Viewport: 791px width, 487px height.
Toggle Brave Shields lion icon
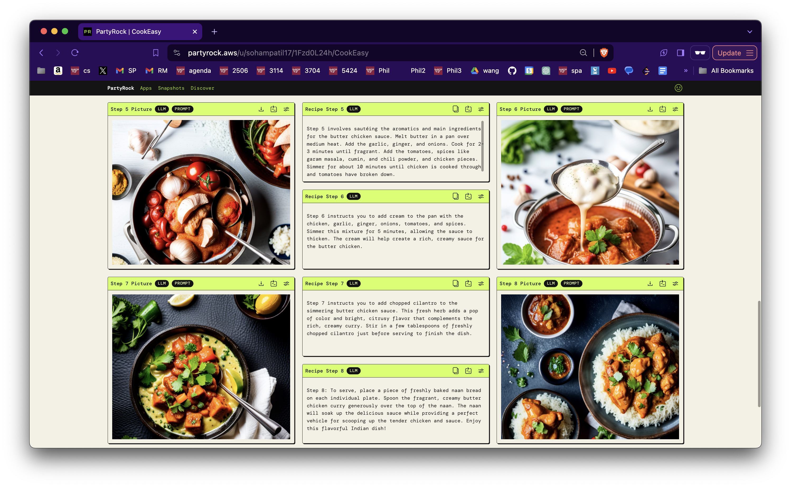tap(604, 53)
